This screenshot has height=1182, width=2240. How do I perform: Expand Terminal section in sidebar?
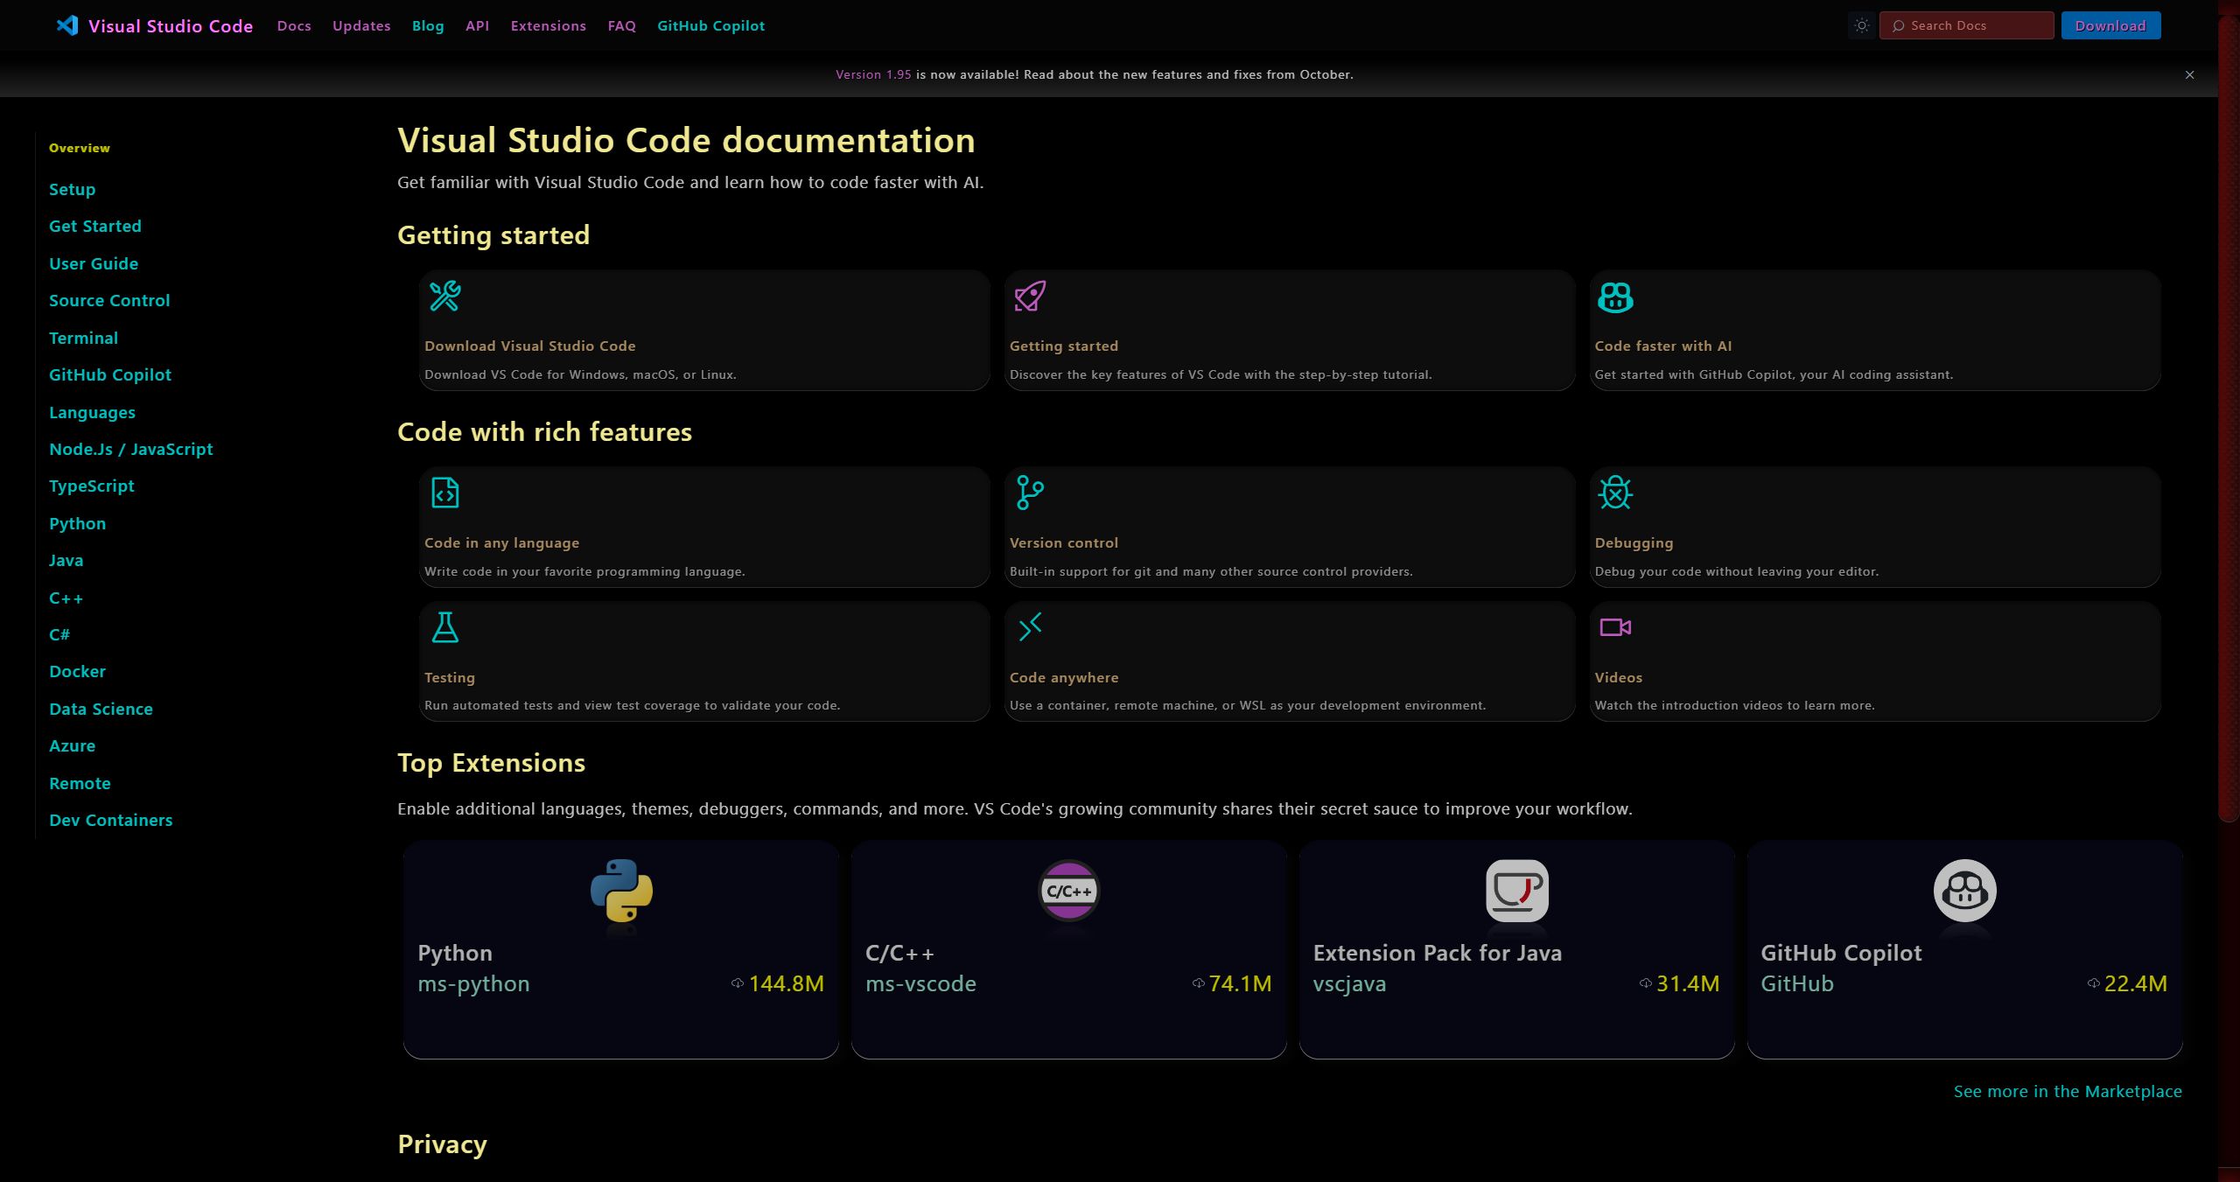click(x=83, y=339)
